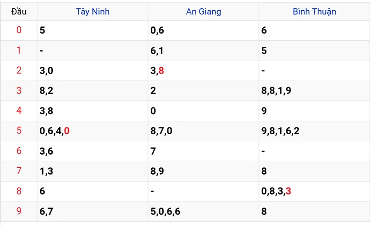Select the An Giang cell showing 6,1

[157, 50]
